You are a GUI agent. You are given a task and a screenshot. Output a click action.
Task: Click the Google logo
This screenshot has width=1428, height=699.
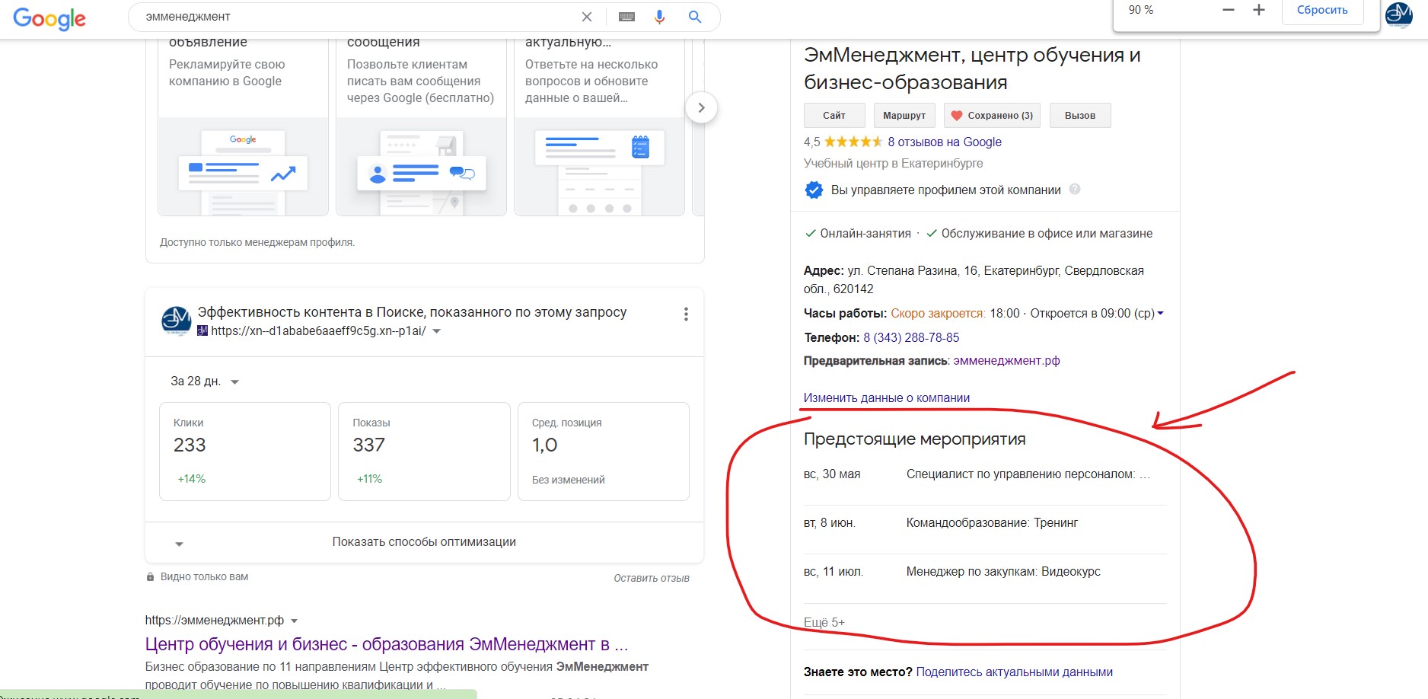(x=49, y=18)
